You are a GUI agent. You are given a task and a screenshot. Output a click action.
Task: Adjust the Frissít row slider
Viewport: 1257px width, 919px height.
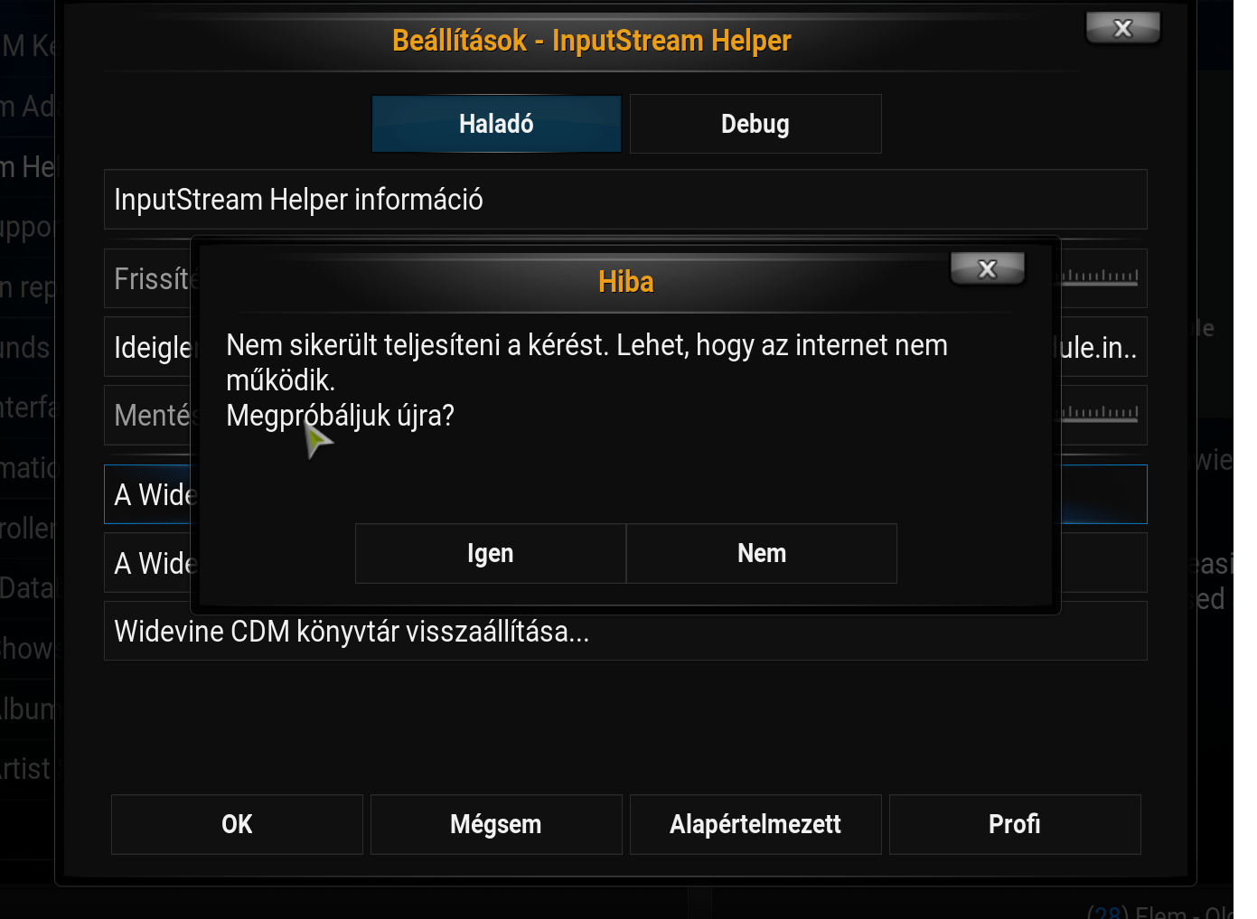click(x=1099, y=277)
